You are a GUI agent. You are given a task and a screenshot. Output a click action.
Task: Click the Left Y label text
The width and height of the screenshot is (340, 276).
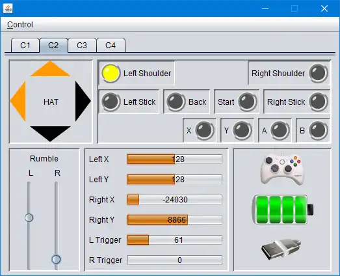pyautogui.click(x=99, y=180)
